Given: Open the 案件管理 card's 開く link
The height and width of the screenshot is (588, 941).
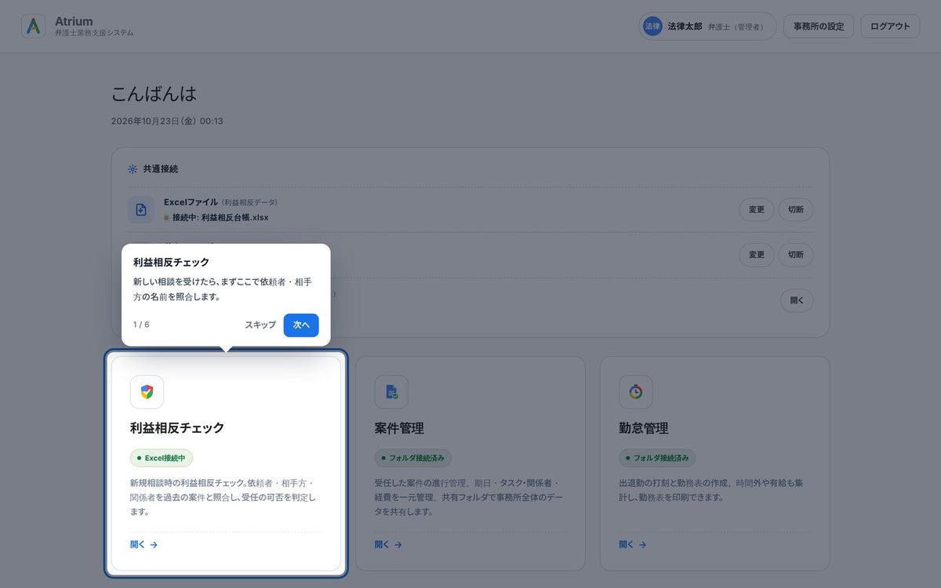Looking at the screenshot, I should coord(389,544).
